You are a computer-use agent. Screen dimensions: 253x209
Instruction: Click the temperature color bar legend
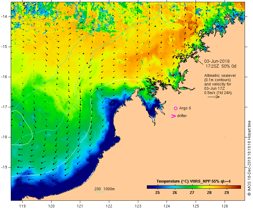coord(194,187)
